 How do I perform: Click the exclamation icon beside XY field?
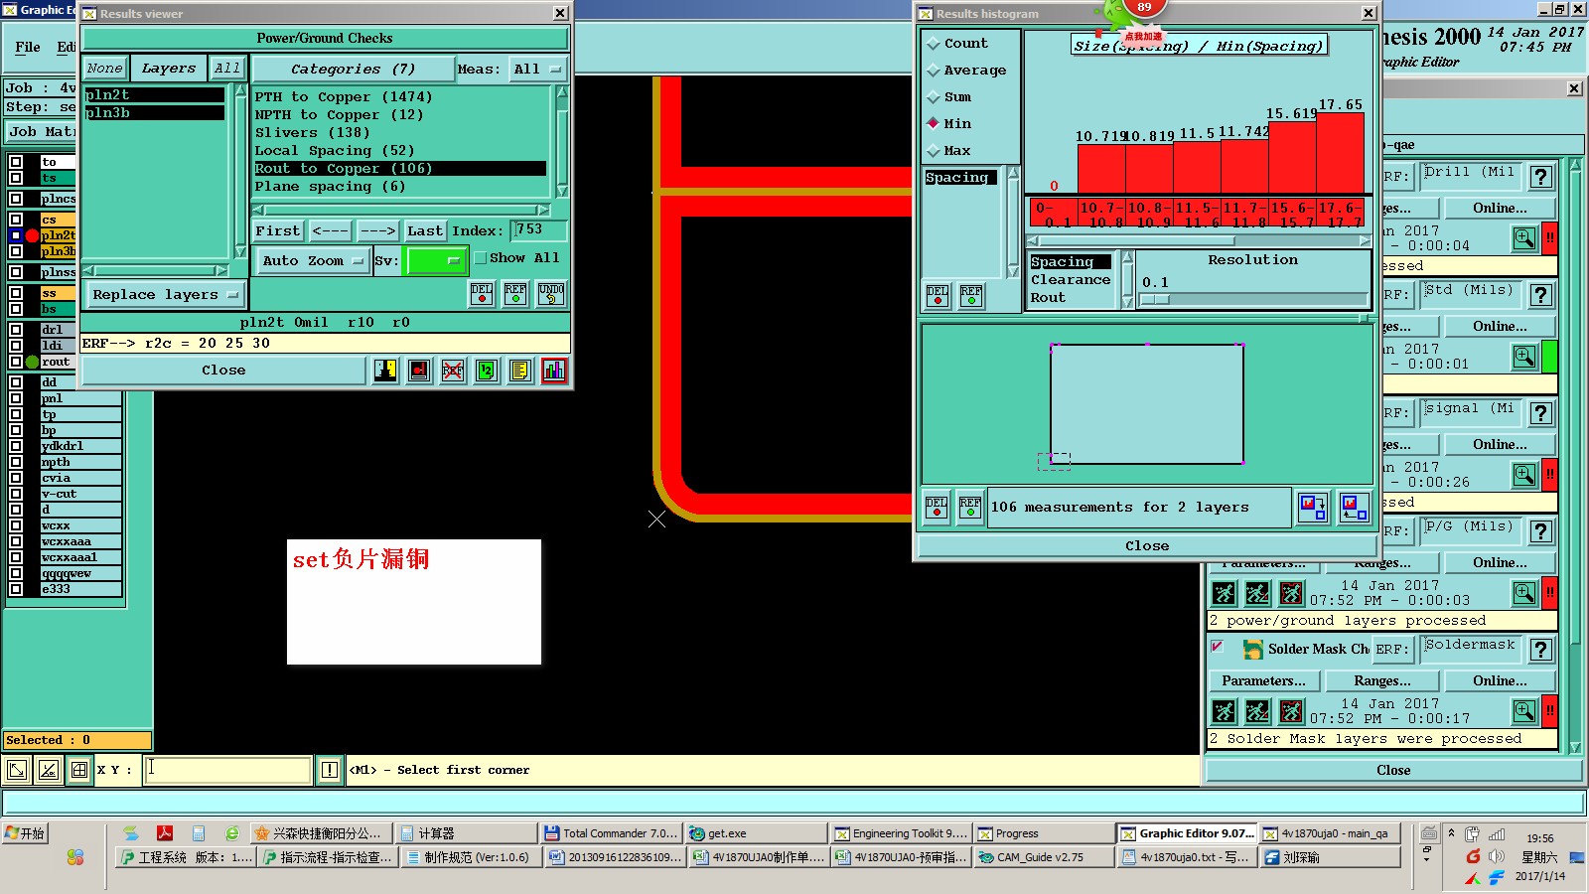pyautogui.click(x=330, y=770)
